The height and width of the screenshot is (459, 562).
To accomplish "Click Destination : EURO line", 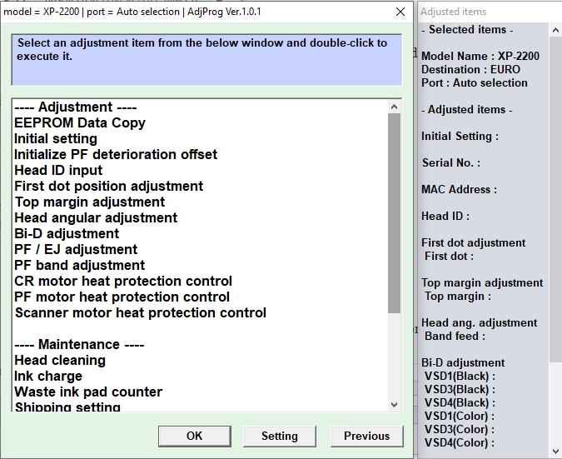I will tap(470, 70).
